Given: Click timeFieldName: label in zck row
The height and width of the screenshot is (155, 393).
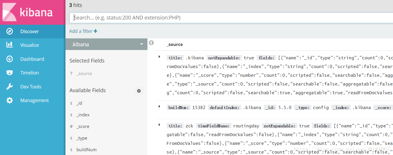Looking at the screenshot, I should coord(214,126).
